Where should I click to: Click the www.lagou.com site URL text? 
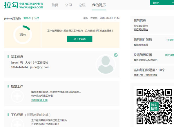pos(31,7)
